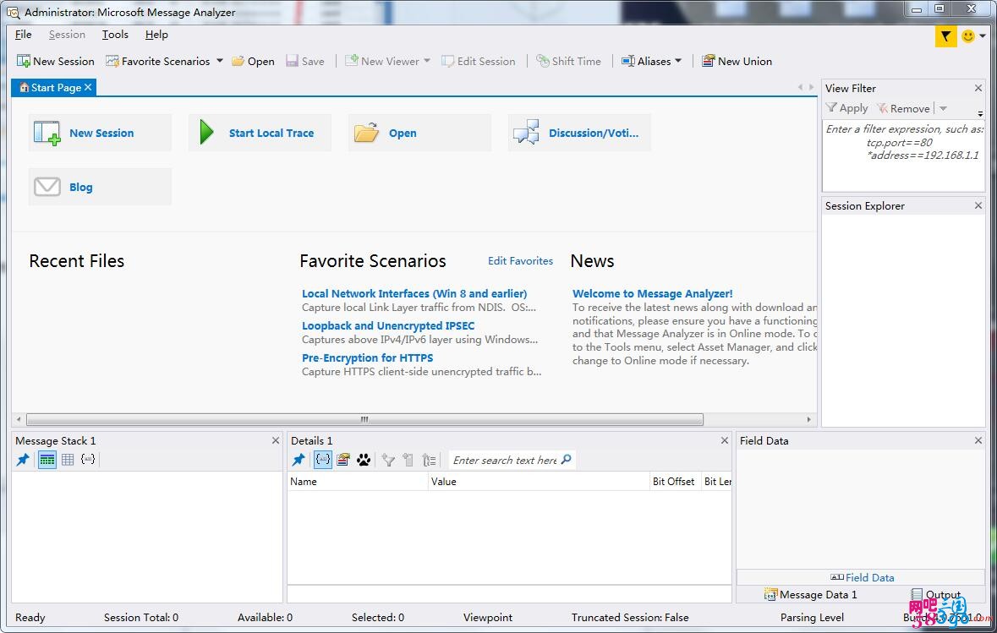The width and height of the screenshot is (997, 633).
Task: Open the Aliases dropdown
Action: coord(678,61)
